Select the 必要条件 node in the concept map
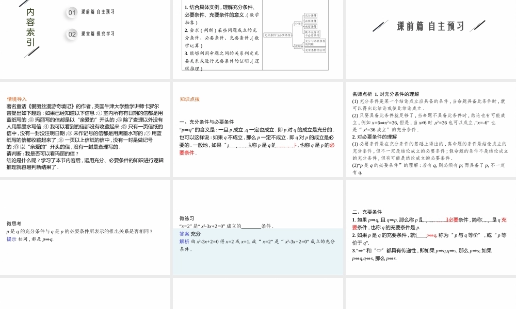516x309 pixels. 311,21
